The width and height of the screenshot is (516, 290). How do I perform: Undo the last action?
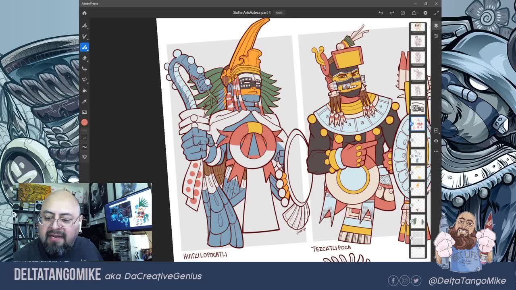381,13
